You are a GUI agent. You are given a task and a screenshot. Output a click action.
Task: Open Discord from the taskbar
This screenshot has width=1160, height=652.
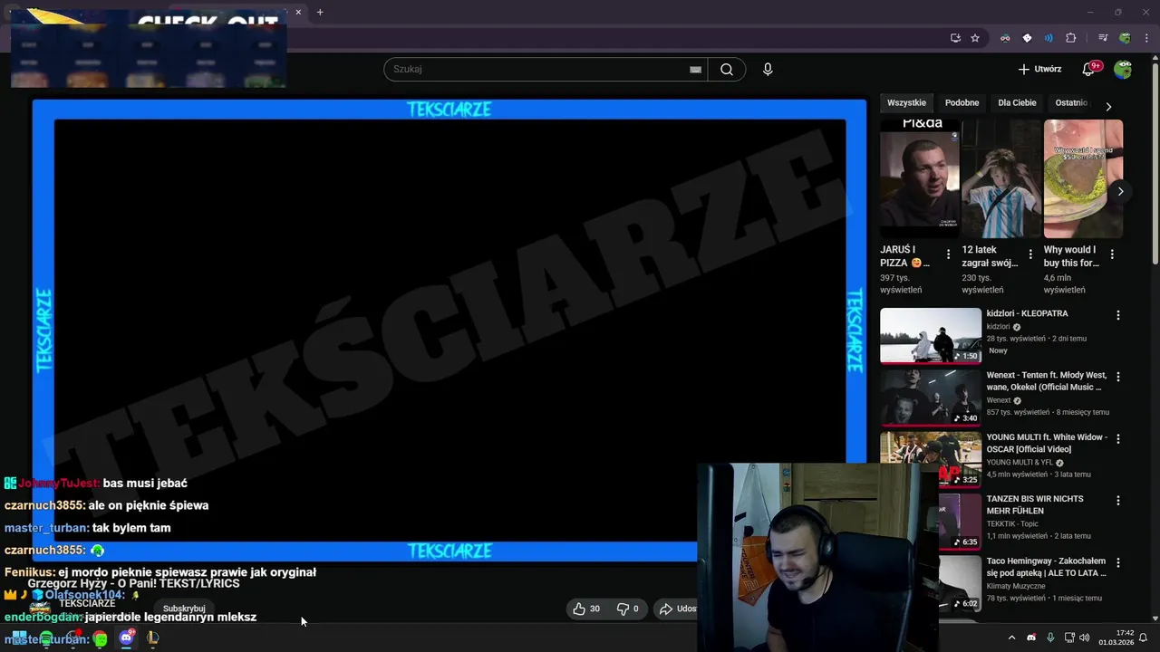click(126, 638)
